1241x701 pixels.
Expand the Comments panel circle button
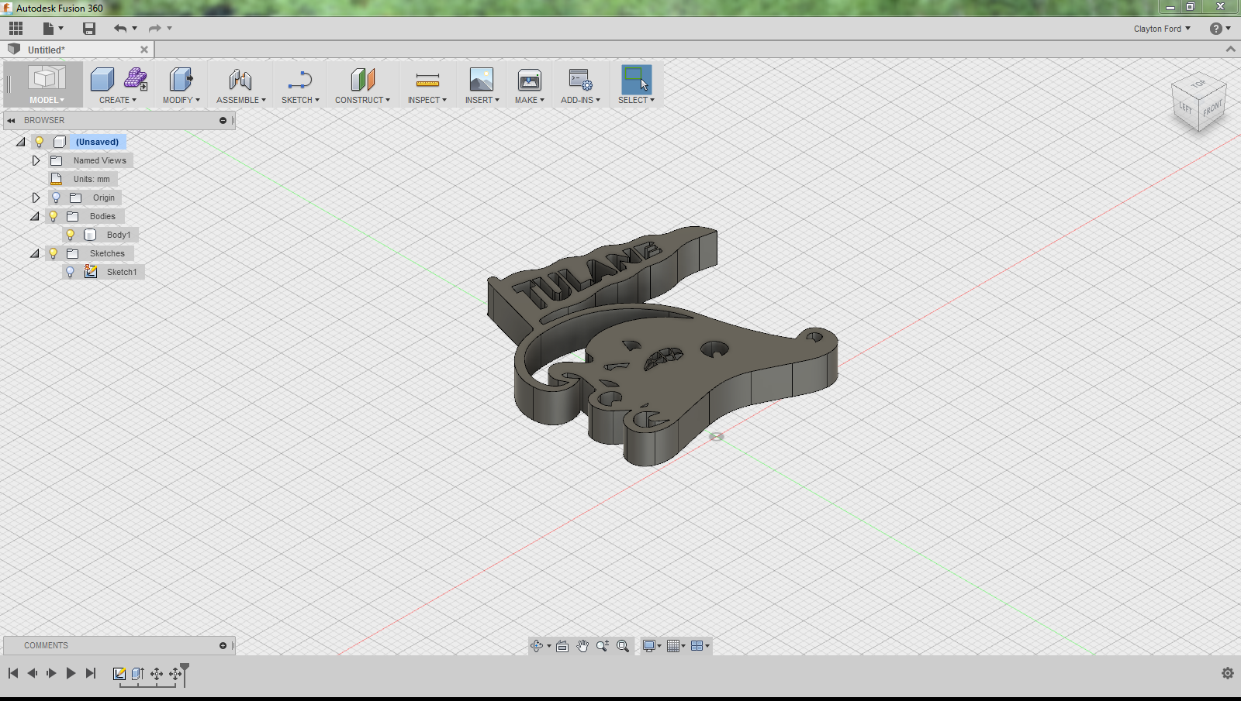[x=223, y=645]
